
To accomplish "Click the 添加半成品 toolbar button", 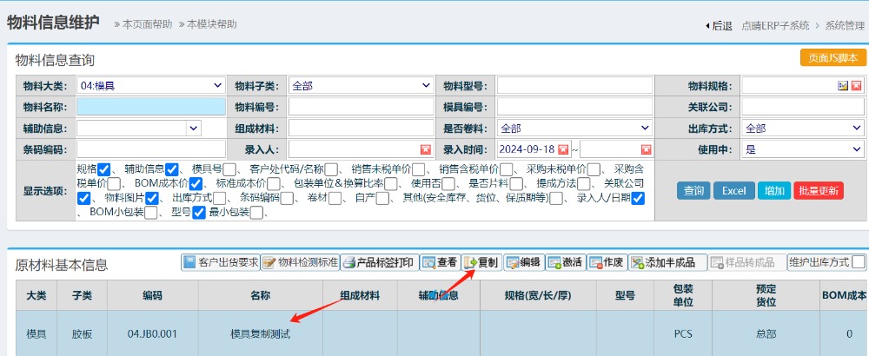I will pos(663,262).
